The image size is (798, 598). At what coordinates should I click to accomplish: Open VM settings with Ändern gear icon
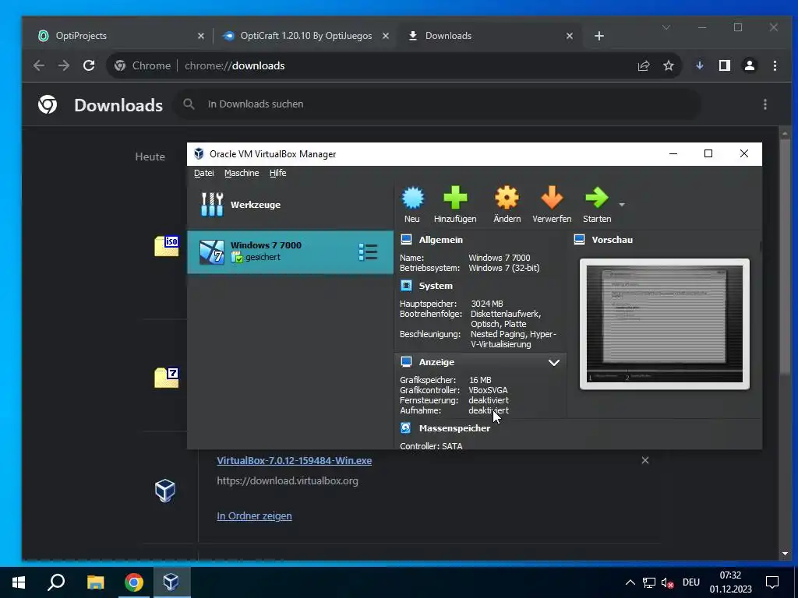[x=507, y=198]
